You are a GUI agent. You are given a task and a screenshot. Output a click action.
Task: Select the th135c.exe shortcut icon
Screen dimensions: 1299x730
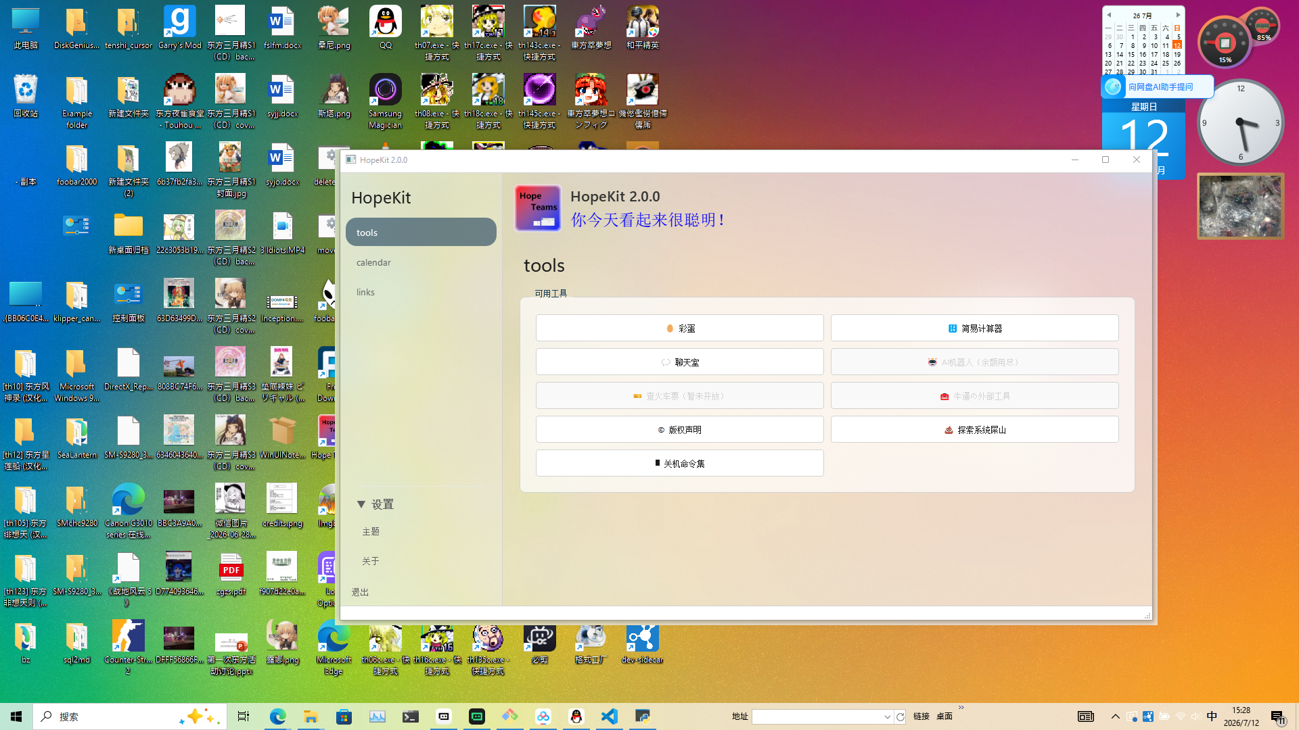[x=488, y=649]
